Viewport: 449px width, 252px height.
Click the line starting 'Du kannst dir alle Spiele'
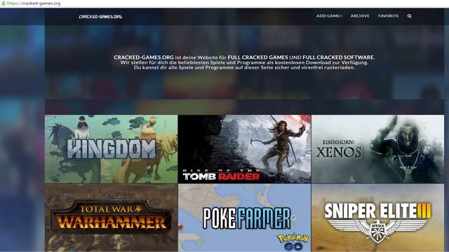(x=244, y=68)
